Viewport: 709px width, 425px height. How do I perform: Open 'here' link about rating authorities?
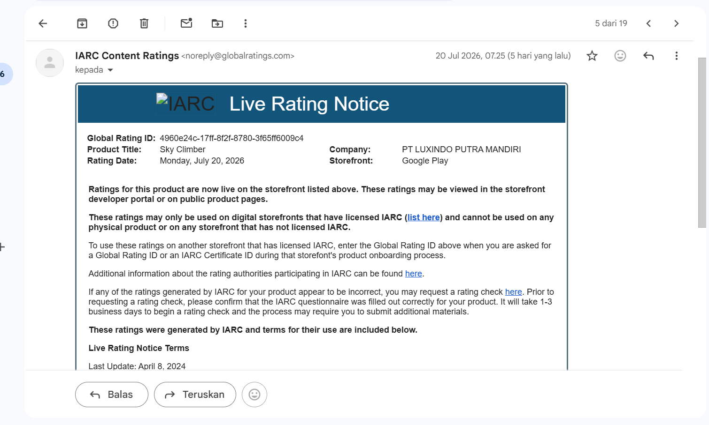pyautogui.click(x=414, y=274)
